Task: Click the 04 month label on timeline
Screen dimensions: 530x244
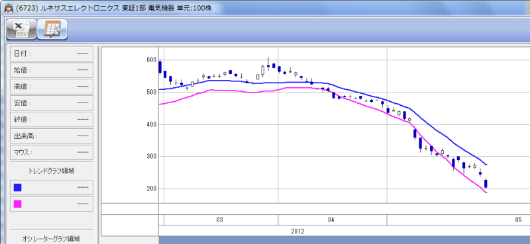Action: [331, 220]
